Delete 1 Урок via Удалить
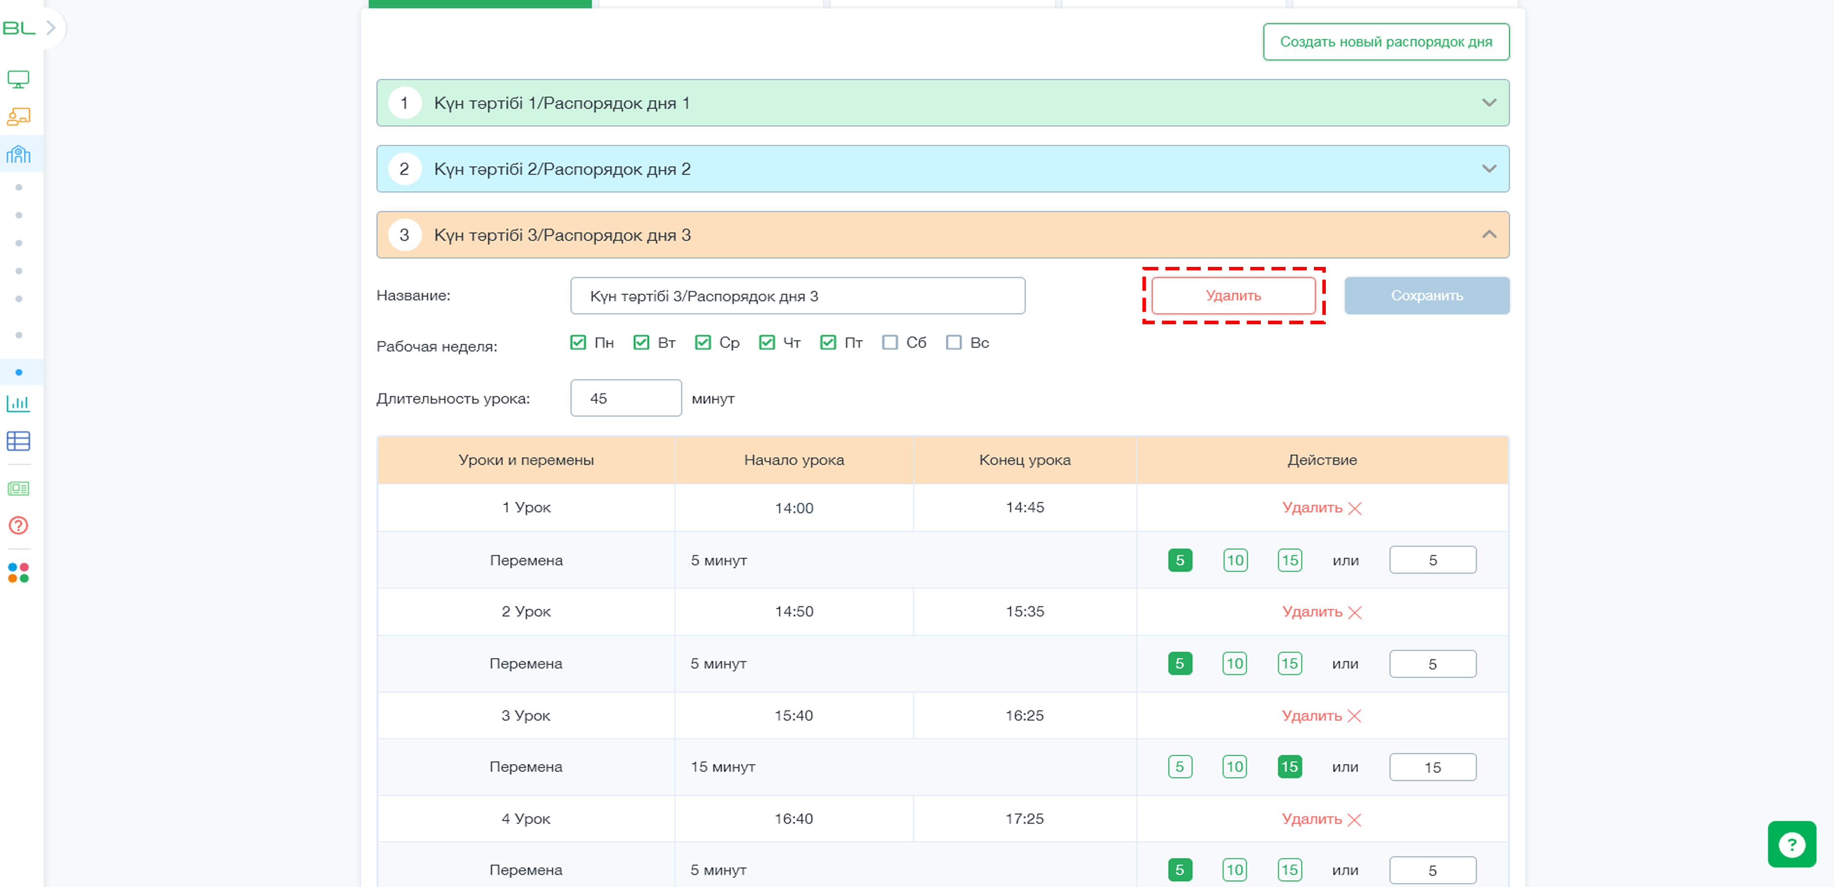 coord(1322,507)
